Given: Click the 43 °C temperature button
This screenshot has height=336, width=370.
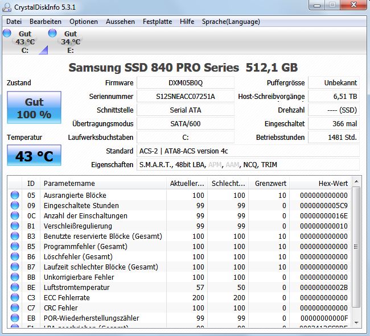Looking at the screenshot, I should pyautogui.click(x=34, y=155).
